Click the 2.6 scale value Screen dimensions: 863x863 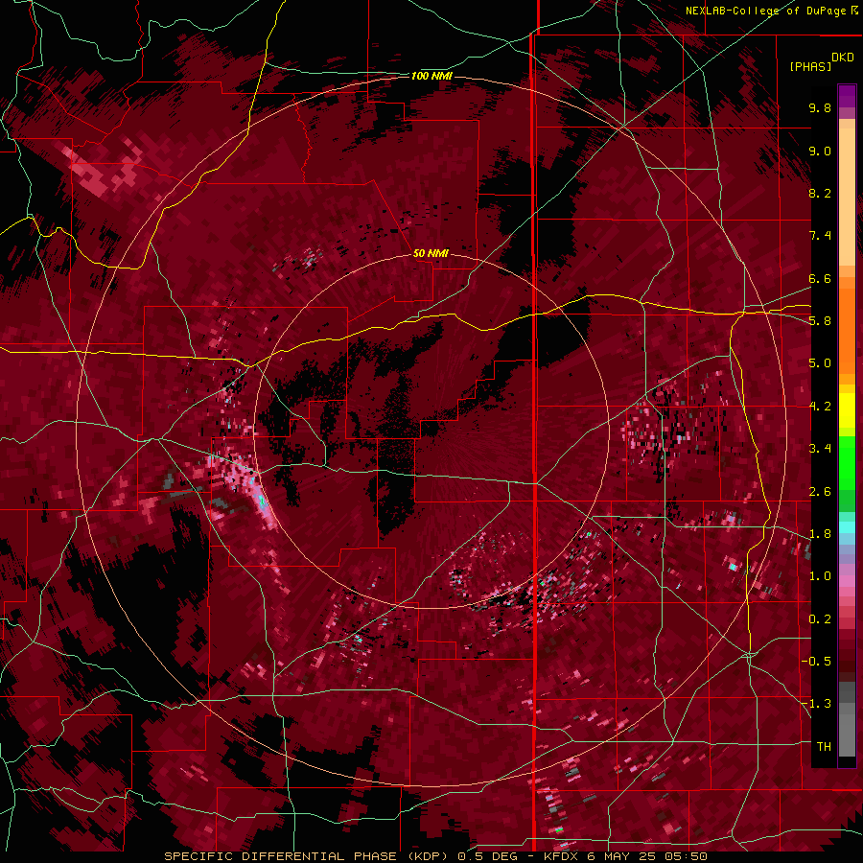click(x=820, y=492)
